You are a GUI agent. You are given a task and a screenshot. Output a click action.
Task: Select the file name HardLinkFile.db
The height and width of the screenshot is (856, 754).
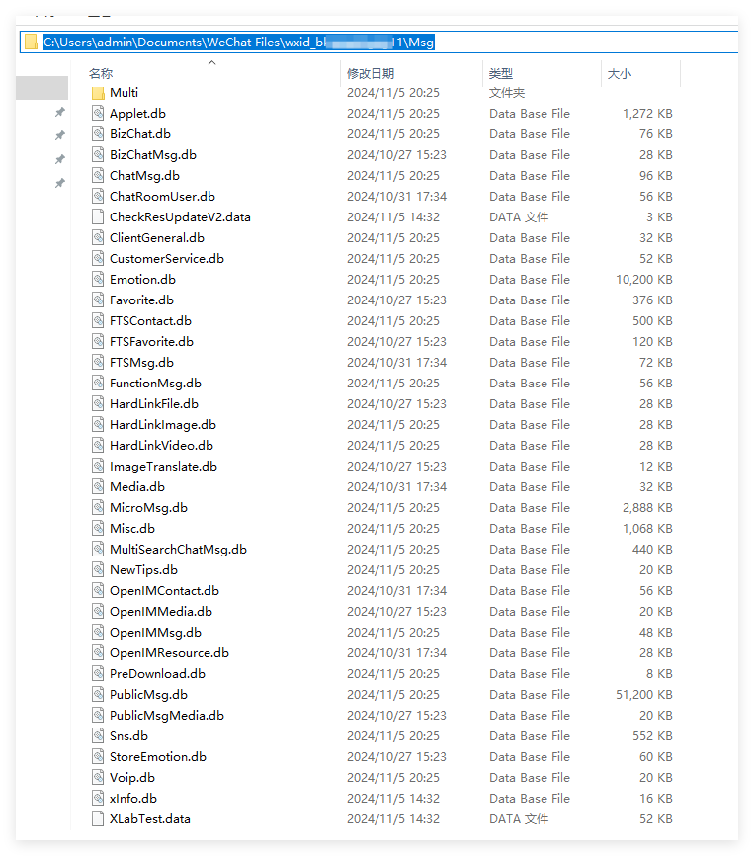click(154, 404)
